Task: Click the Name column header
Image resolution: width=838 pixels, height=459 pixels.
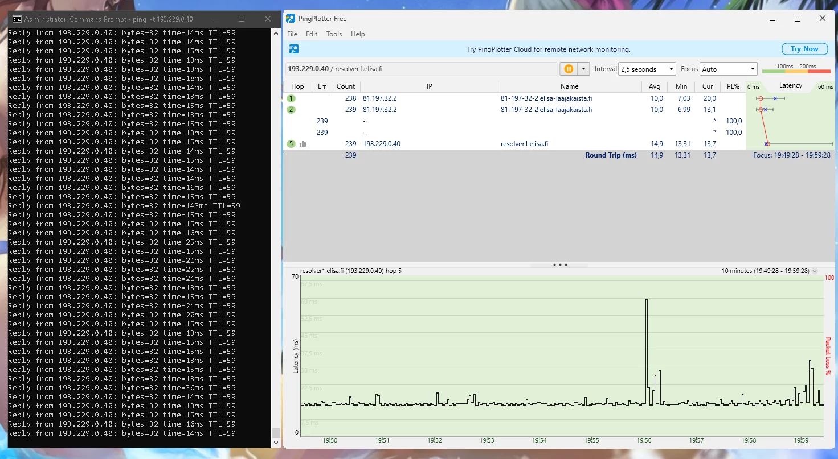Action: click(570, 86)
